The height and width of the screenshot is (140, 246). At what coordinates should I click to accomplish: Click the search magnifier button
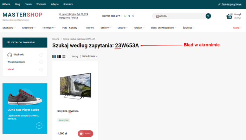208,16
